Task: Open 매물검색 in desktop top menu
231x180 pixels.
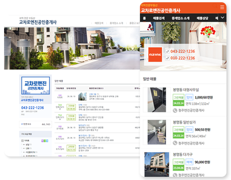Action: (x=99, y=23)
